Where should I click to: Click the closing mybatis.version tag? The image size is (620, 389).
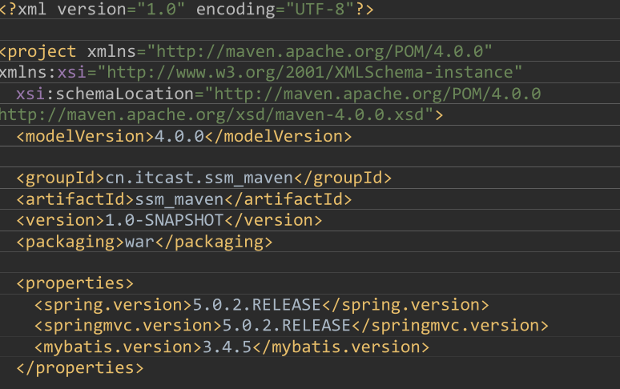[341, 347]
